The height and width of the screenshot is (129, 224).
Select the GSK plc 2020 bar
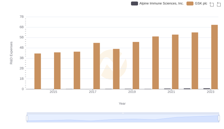pyautogui.click(x=155, y=63)
